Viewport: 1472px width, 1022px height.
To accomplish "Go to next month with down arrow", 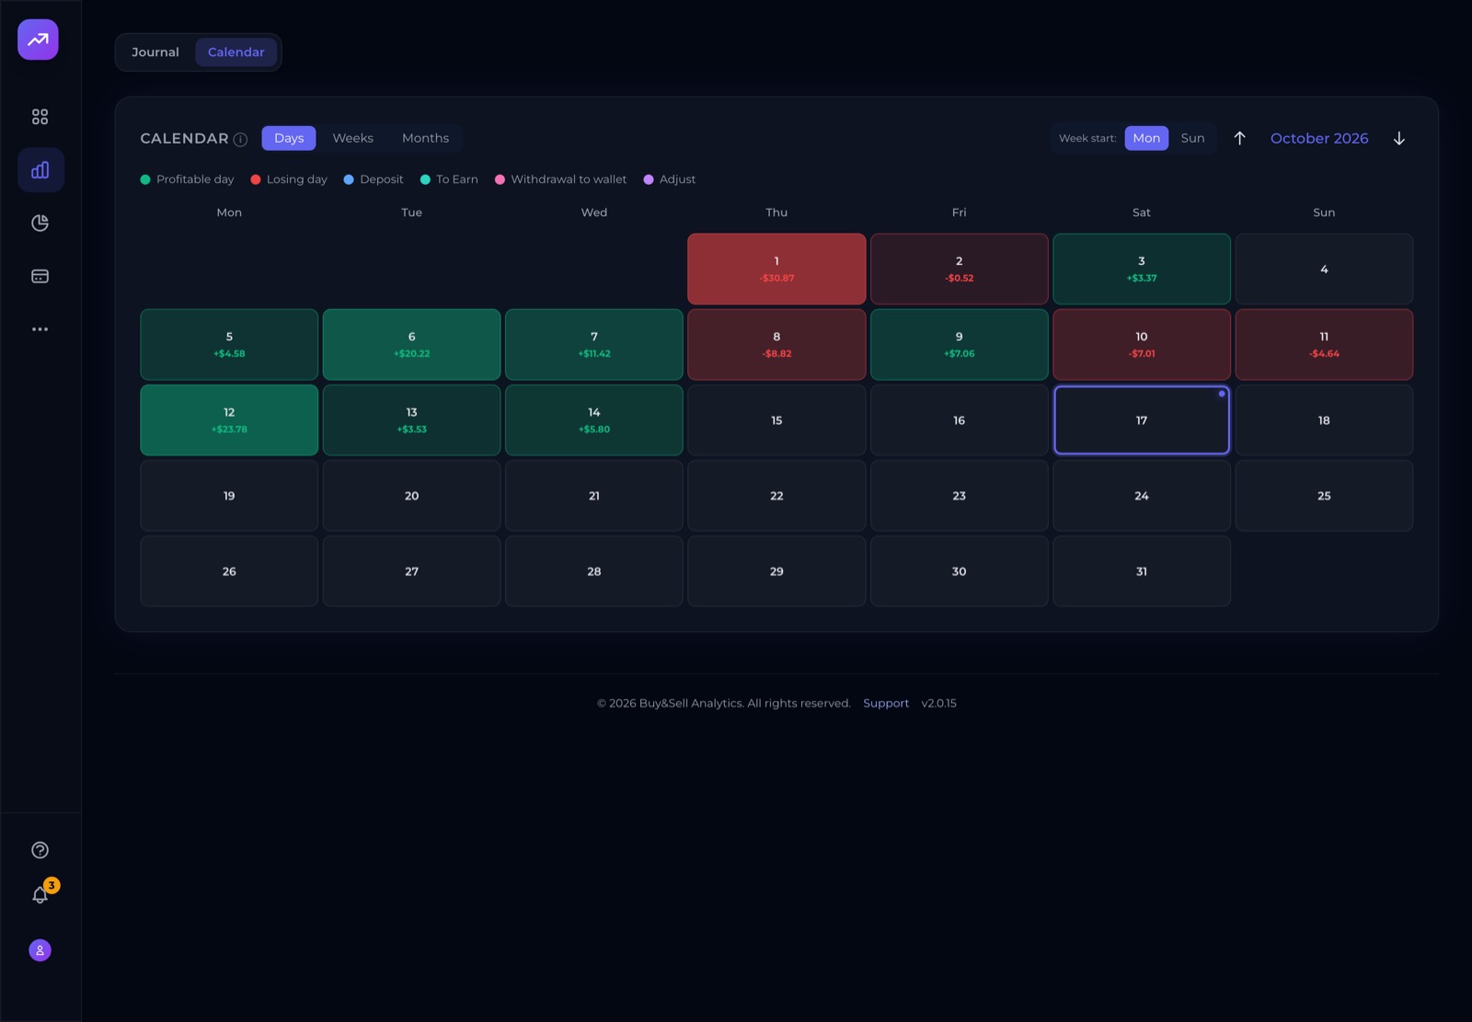I will (1399, 138).
